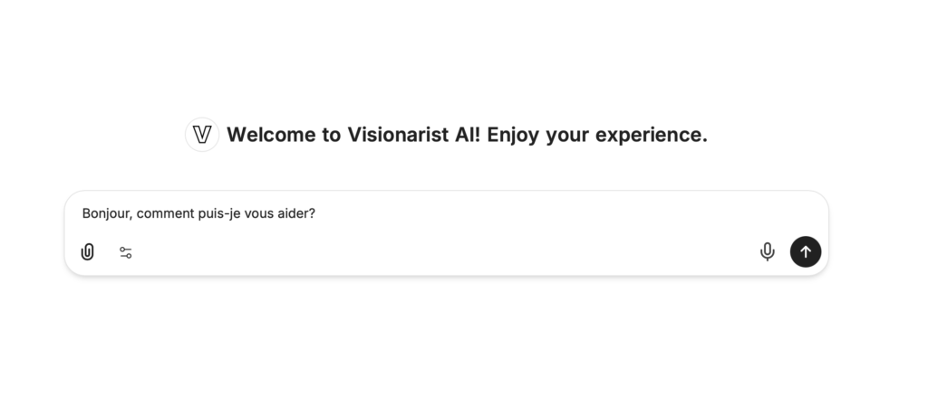
Task: Expand the attachment options via paperclip
Action: pyautogui.click(x=87, y=252)
